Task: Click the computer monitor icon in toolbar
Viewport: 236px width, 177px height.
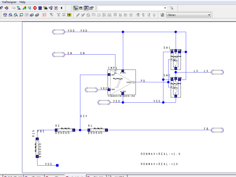Action: point(51,8)
